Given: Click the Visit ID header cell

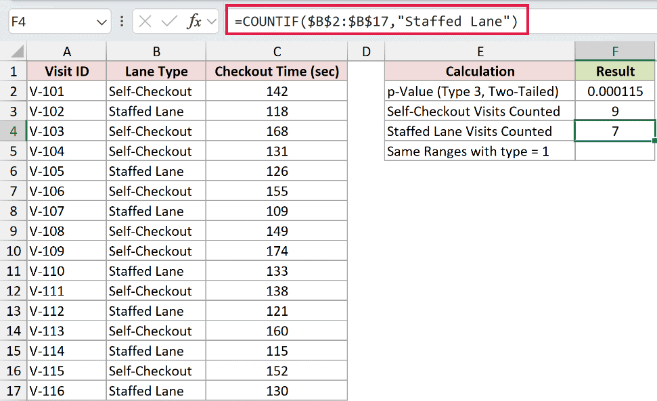Looking at the screenshot, I should coord(66,71).
